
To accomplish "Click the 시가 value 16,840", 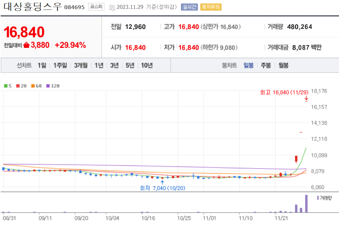I will [135, 48].
